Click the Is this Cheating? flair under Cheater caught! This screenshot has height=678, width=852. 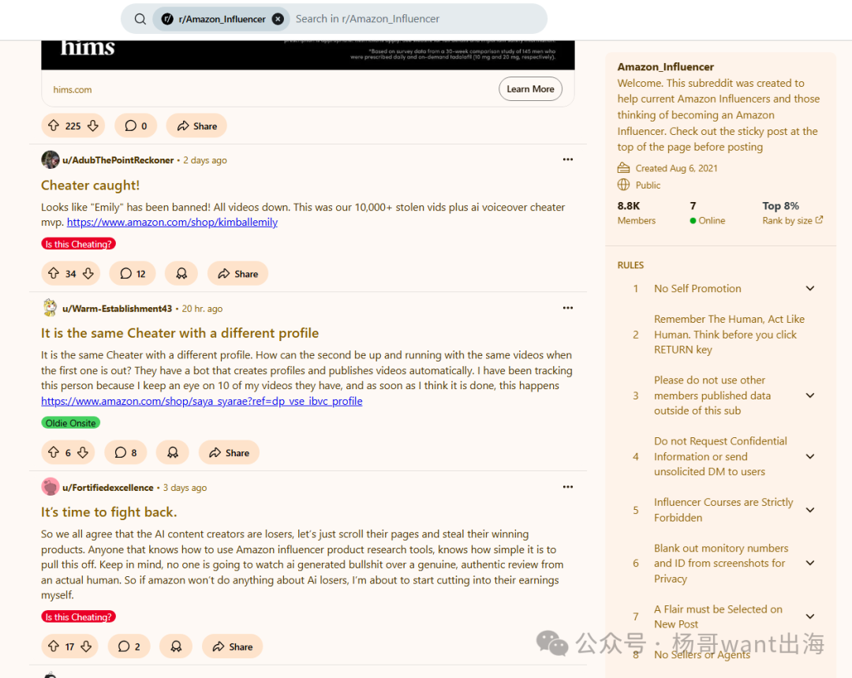pos(78,244)
